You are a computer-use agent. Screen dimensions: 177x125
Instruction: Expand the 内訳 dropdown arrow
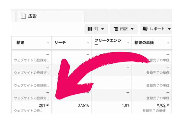pos(132,29)
